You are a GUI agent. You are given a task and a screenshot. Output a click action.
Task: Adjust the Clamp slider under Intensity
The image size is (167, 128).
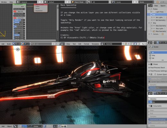click(158, 102)
